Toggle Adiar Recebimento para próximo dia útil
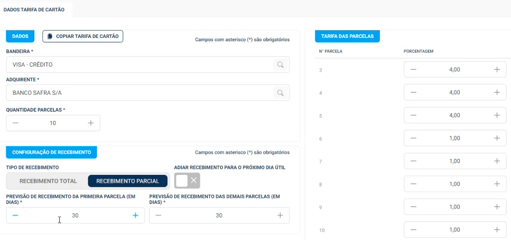This screenshot has height=240, width=511. pyautogui.click(x=187, y=180)
